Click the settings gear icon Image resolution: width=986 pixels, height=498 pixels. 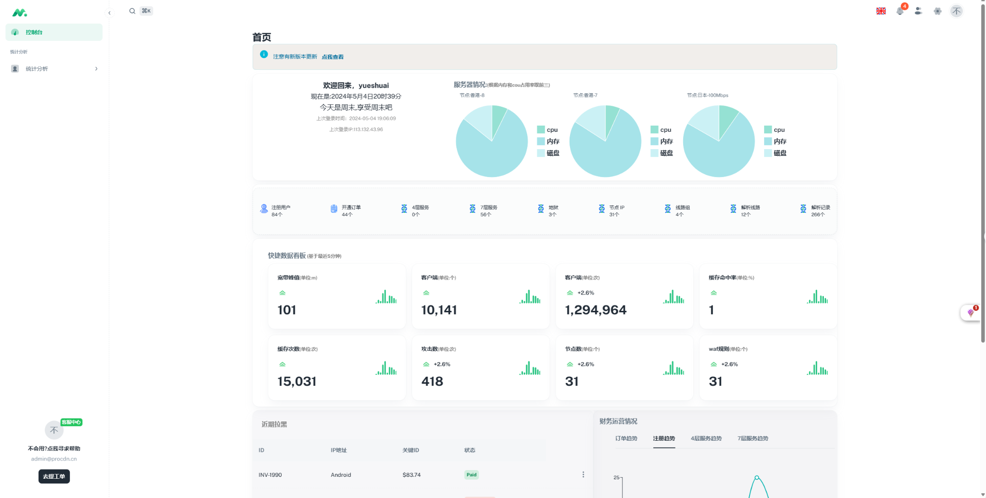click(x=937, y=11)
